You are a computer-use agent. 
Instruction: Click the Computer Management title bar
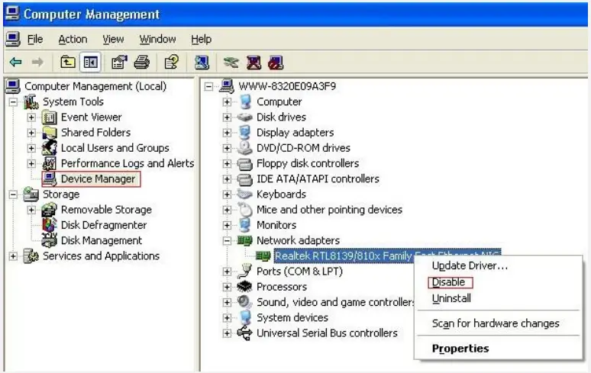coord(295,14)
